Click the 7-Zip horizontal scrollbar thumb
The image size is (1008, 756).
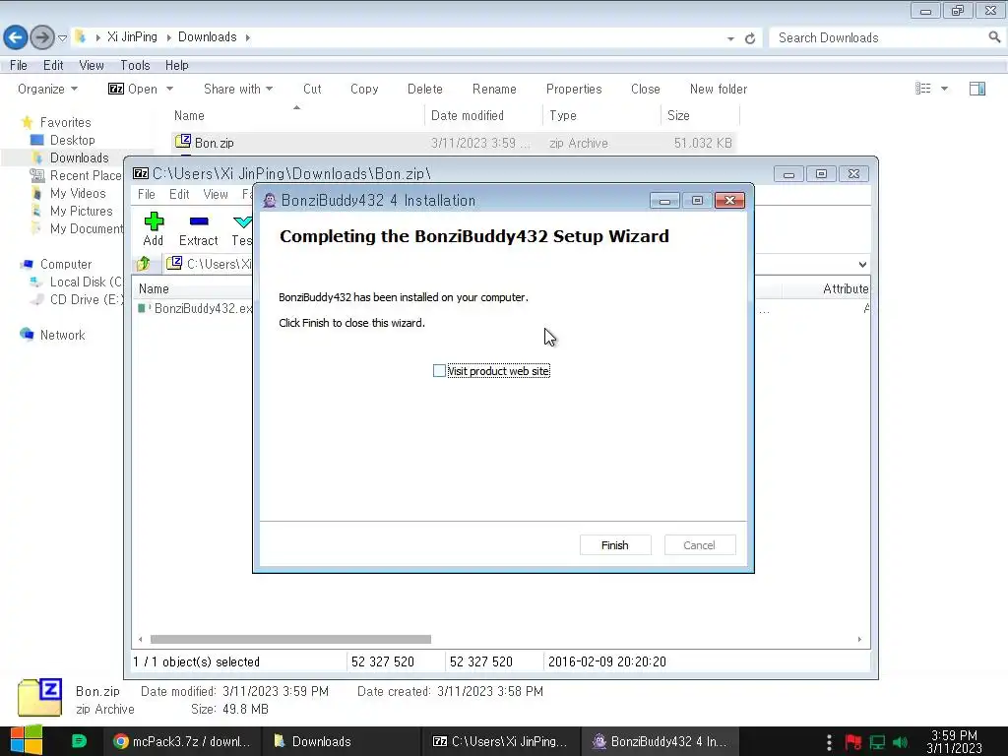click(290, 639)
